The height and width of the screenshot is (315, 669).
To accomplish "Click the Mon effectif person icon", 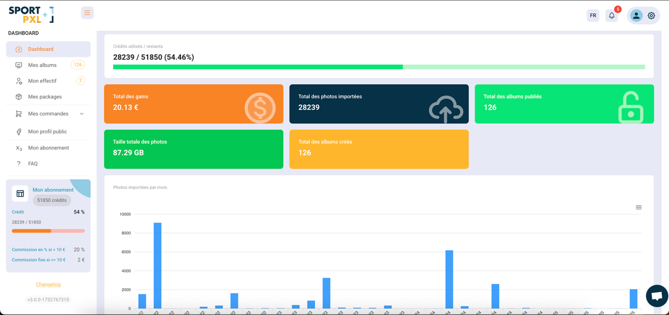I will tap(19, 81).
